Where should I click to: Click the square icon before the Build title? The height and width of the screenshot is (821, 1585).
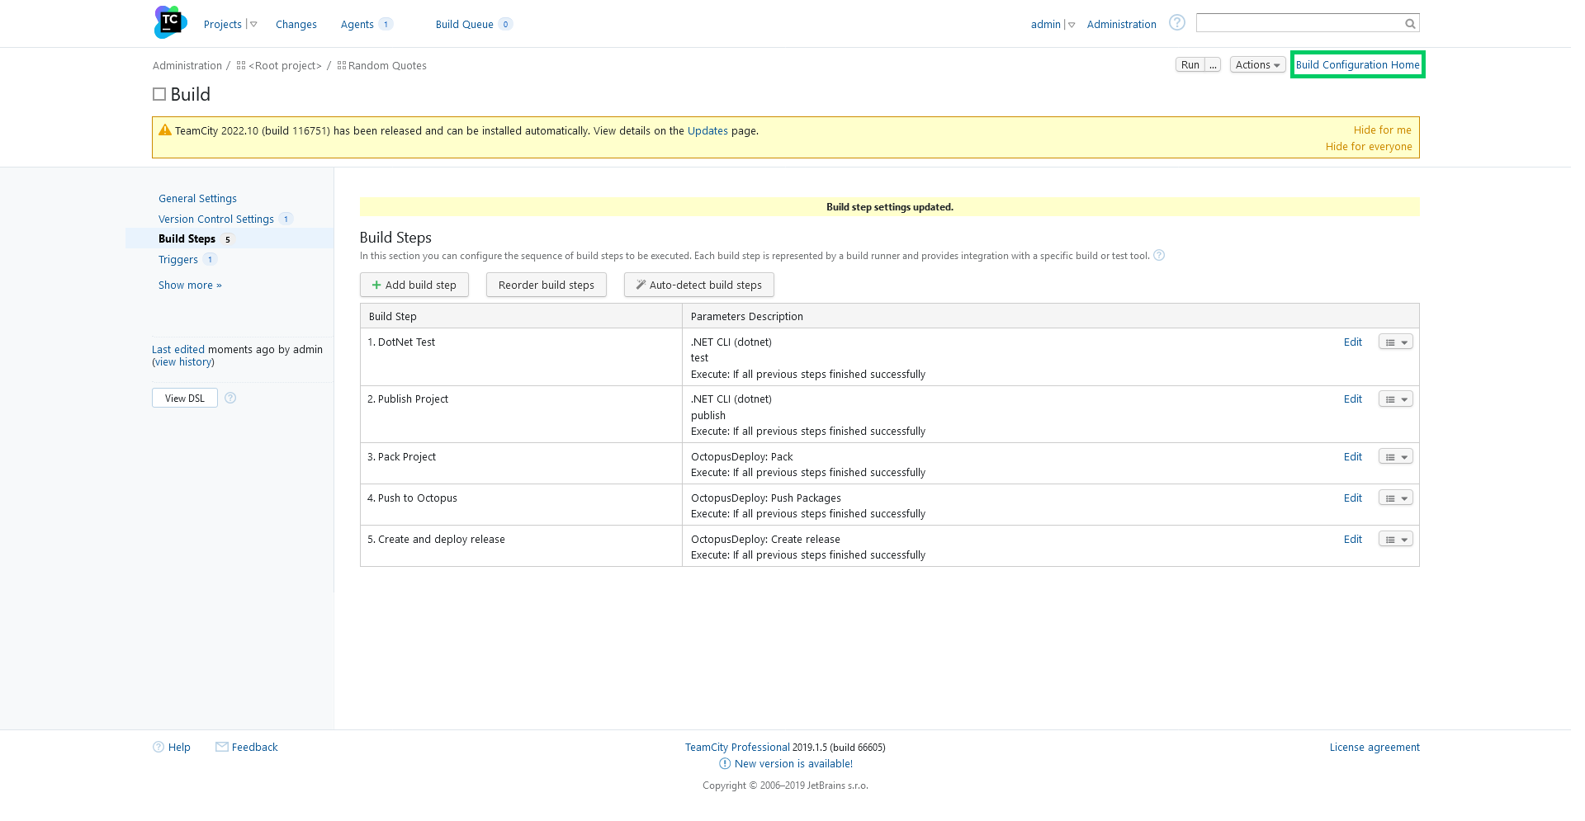coord(159,94)
